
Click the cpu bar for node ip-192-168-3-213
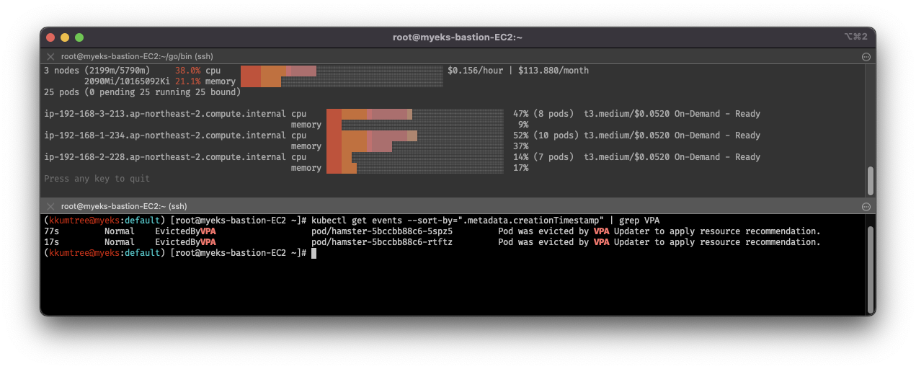click(x=415, y=114)
